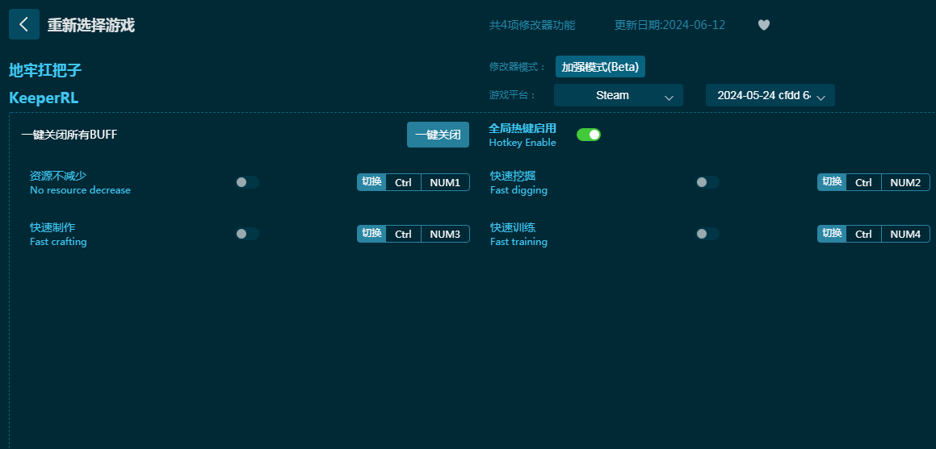Click 切换 for Fast crafting

371,234
